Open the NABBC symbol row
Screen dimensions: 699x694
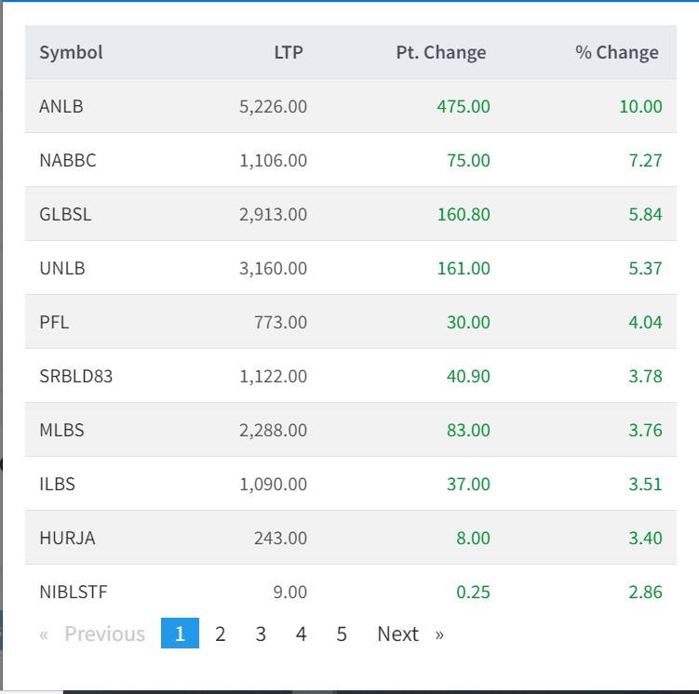coord(68,160)
